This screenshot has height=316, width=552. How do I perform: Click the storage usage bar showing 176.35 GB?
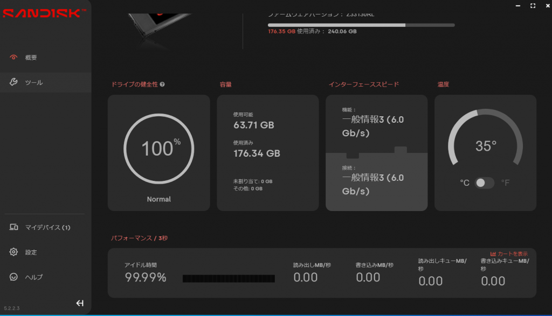361,25
